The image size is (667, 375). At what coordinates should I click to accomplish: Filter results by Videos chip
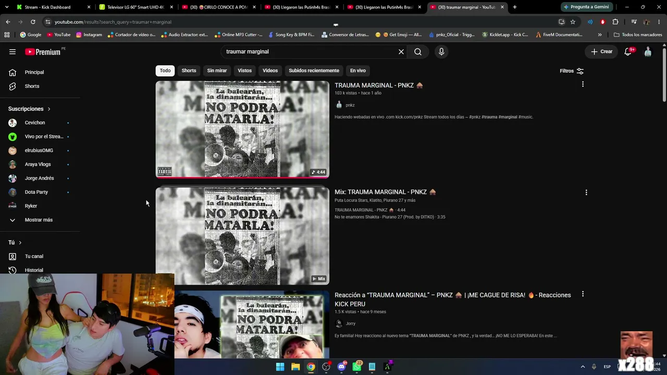pos(270,70)
